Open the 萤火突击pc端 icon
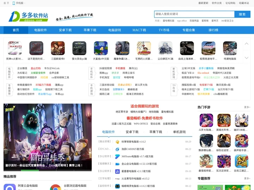Viewport: 254px width, 190px height. (79, 48)
